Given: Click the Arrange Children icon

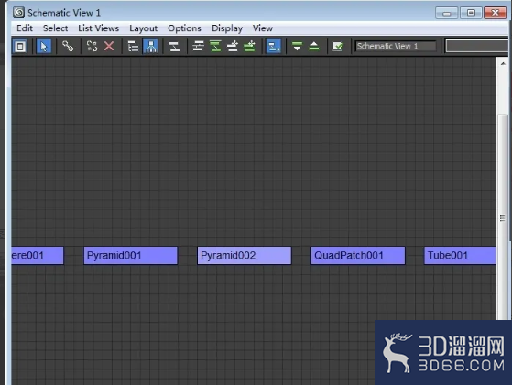Looking at the screenshot, I should [x=198, y=47].
